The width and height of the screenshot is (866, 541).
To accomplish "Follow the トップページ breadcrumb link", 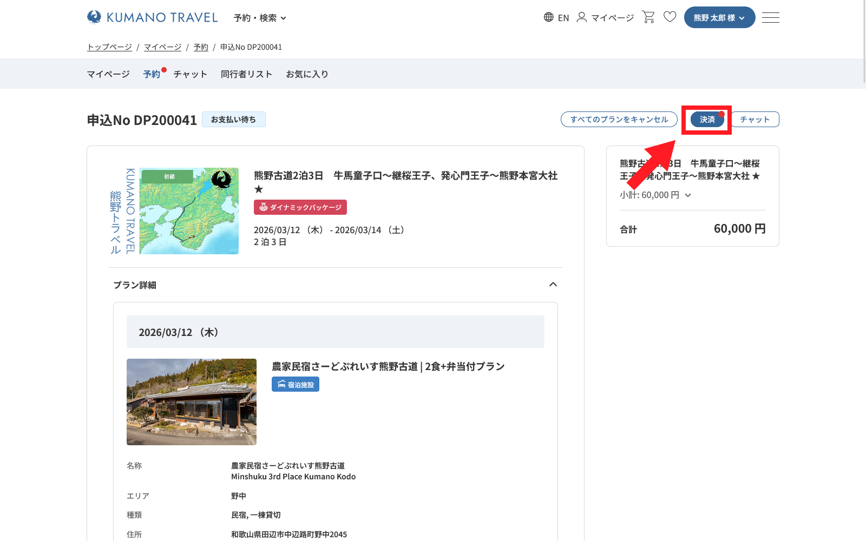I will point(109,47).
